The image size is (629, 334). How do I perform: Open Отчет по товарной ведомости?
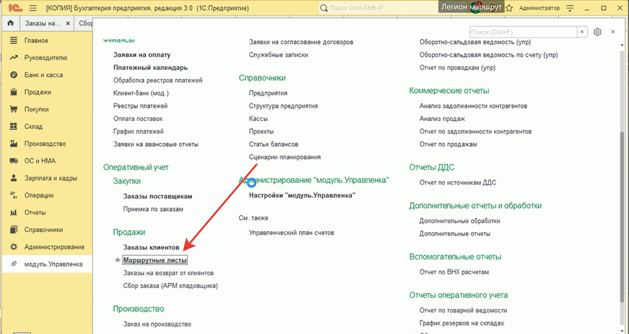point(463,310)
